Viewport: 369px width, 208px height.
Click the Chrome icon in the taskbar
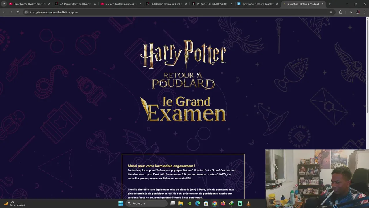pos(214,203)
